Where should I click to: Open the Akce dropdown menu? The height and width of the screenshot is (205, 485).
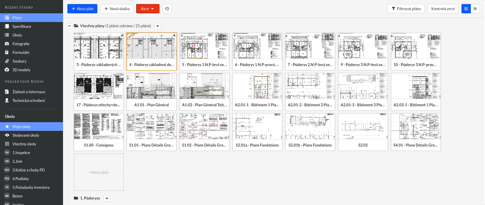click(148, 9)
